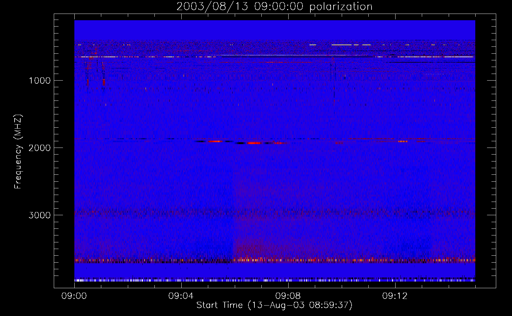Click the 09:12 time tick label

[x=395, y=296]
